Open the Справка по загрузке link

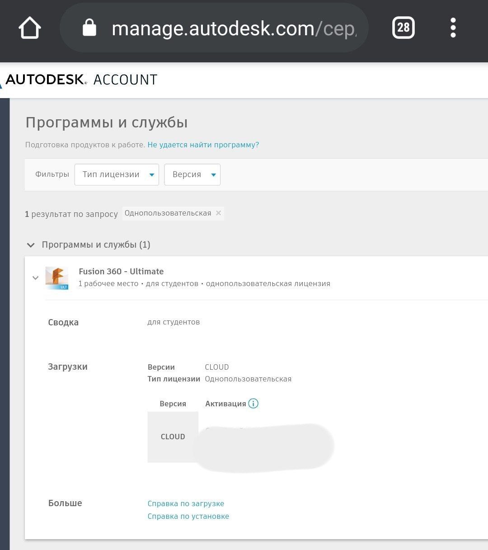[186, 503]
